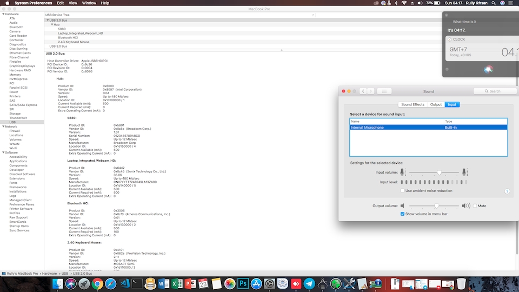Open the Edit menu

coord(60,3)
